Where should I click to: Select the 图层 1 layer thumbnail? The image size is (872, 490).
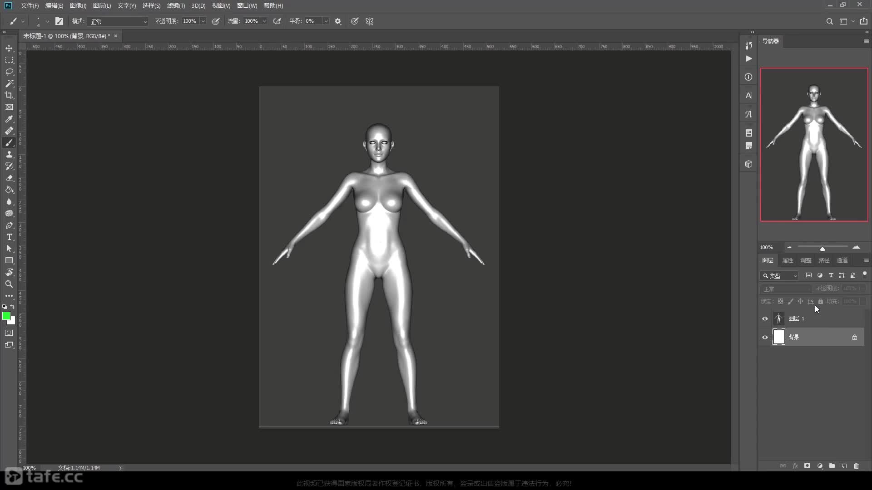(x=779, y=318)
